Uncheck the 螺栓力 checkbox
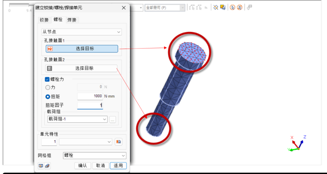 (x=47, y=79)
